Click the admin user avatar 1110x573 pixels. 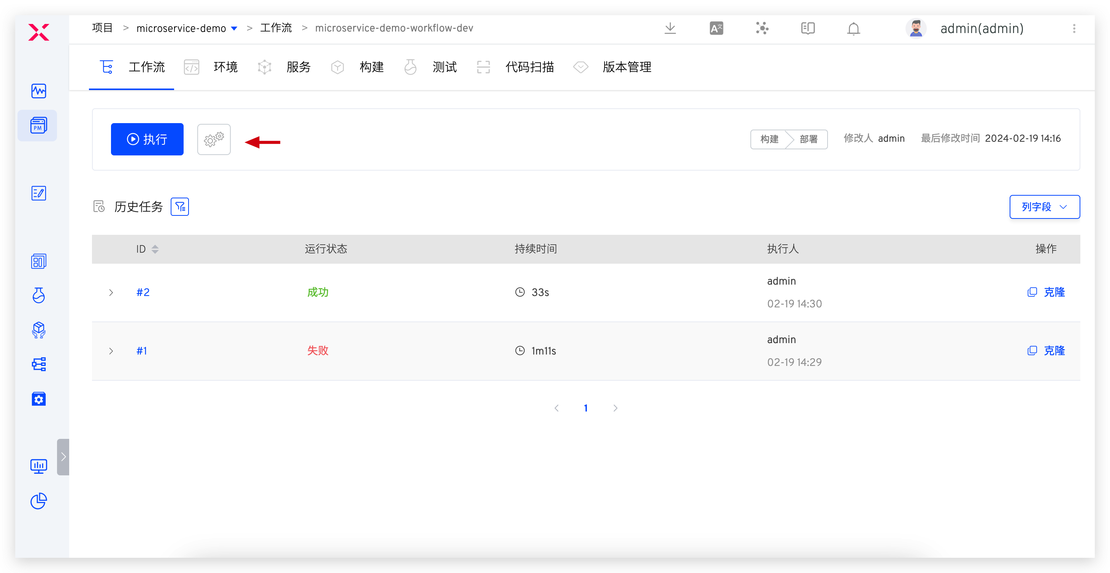(x=916, y=28)
